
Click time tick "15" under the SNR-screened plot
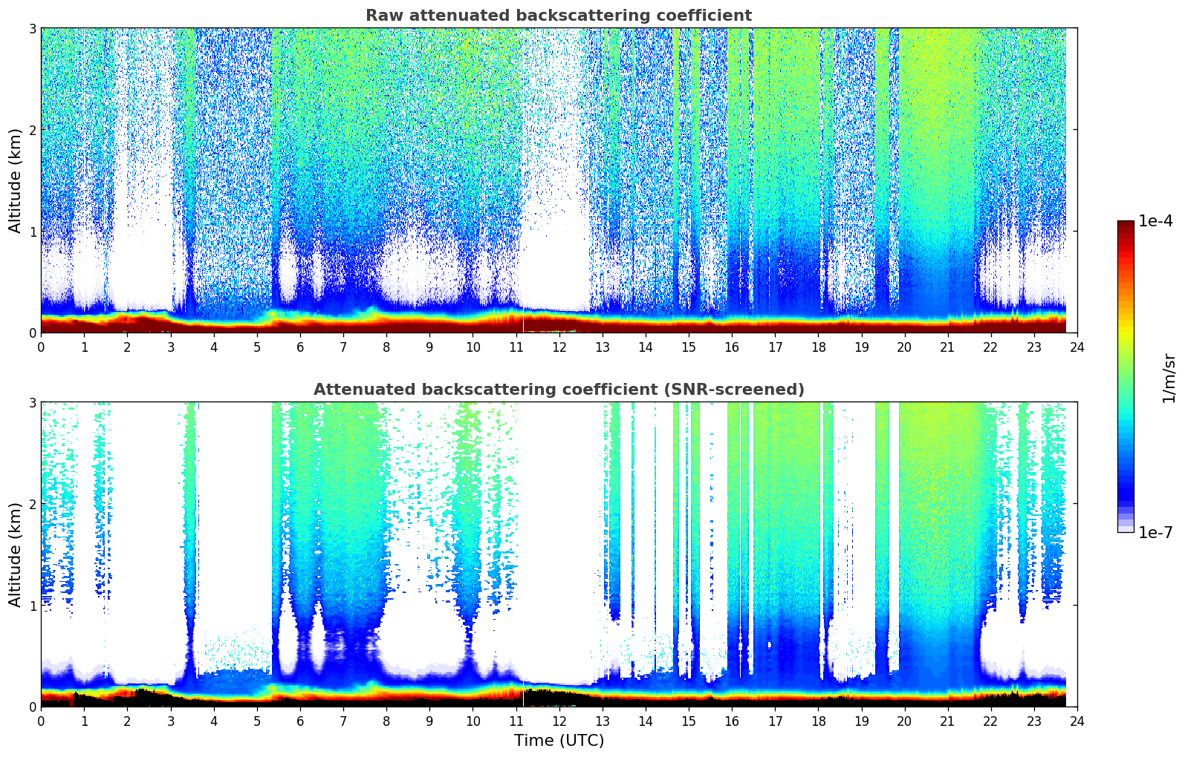[x=689, y=721]
